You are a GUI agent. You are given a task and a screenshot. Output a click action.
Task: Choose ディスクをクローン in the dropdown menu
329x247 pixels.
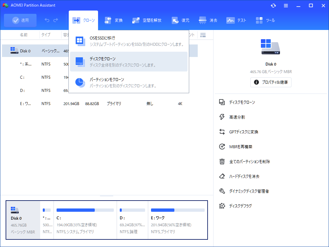coord(129,62)
